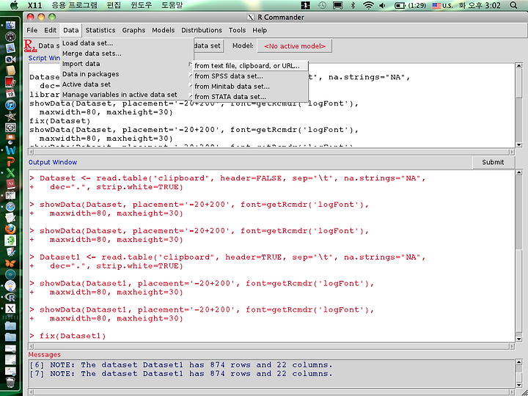Switch to X11 icon in dock
This screenshot has width=528, height=396.
pos(10,309)
